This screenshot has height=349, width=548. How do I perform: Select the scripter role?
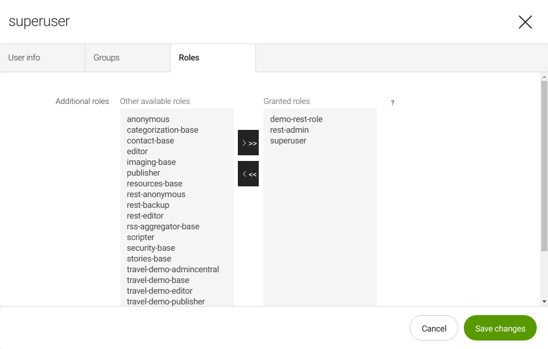click(140, 237)
